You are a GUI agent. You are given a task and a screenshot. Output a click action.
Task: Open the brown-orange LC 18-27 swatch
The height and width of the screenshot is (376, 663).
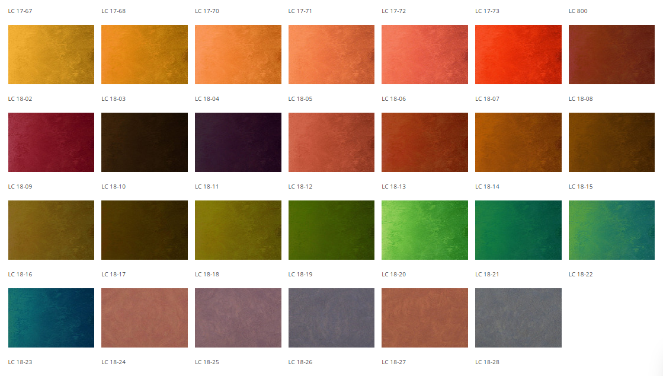pyautogui.click(x=425, y=318)
